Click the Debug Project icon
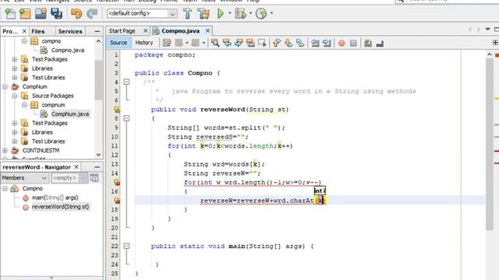The image size is (499, 280). click(x=240, y=13)
